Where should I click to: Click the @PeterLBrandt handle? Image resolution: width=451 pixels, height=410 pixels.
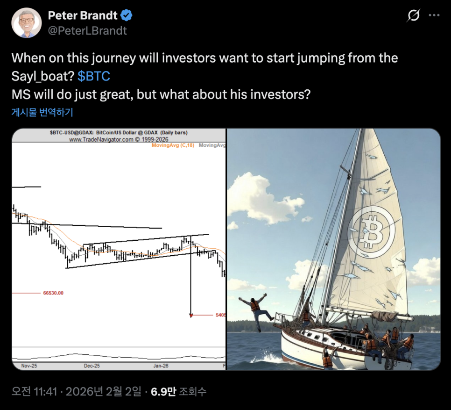tap(87, 31)
